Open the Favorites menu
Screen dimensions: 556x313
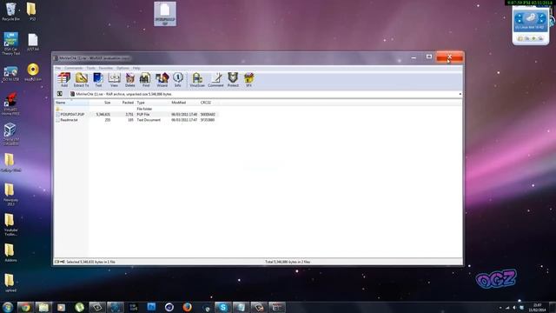pos(106,68)
